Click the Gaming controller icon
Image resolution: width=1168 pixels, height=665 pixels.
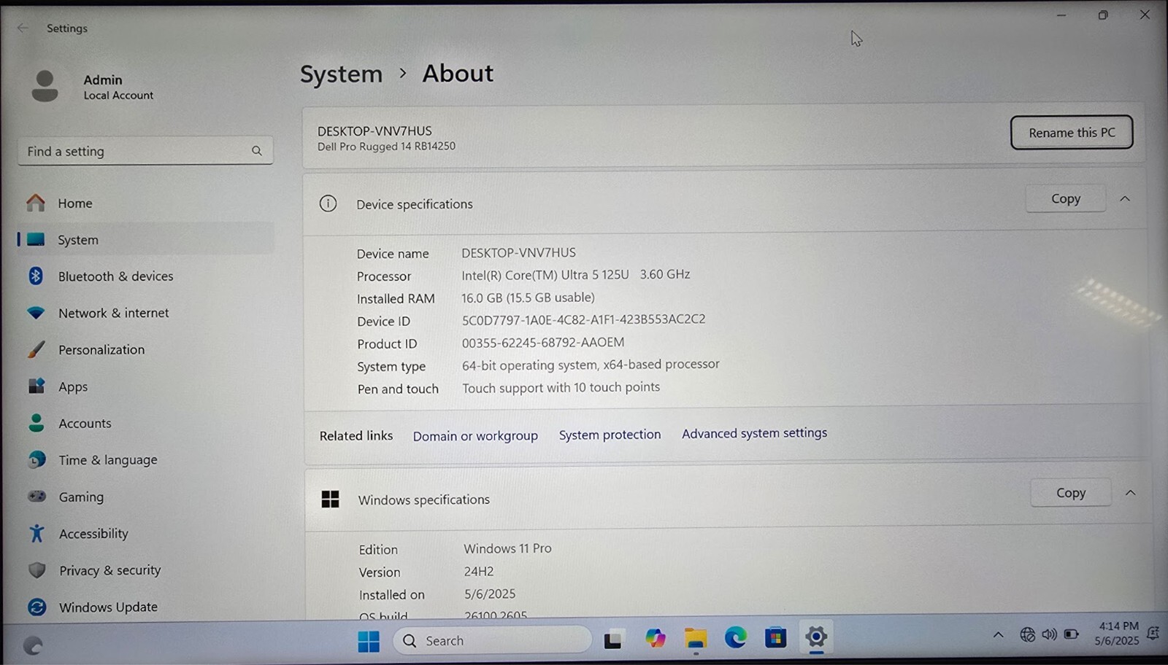[36, 497]
